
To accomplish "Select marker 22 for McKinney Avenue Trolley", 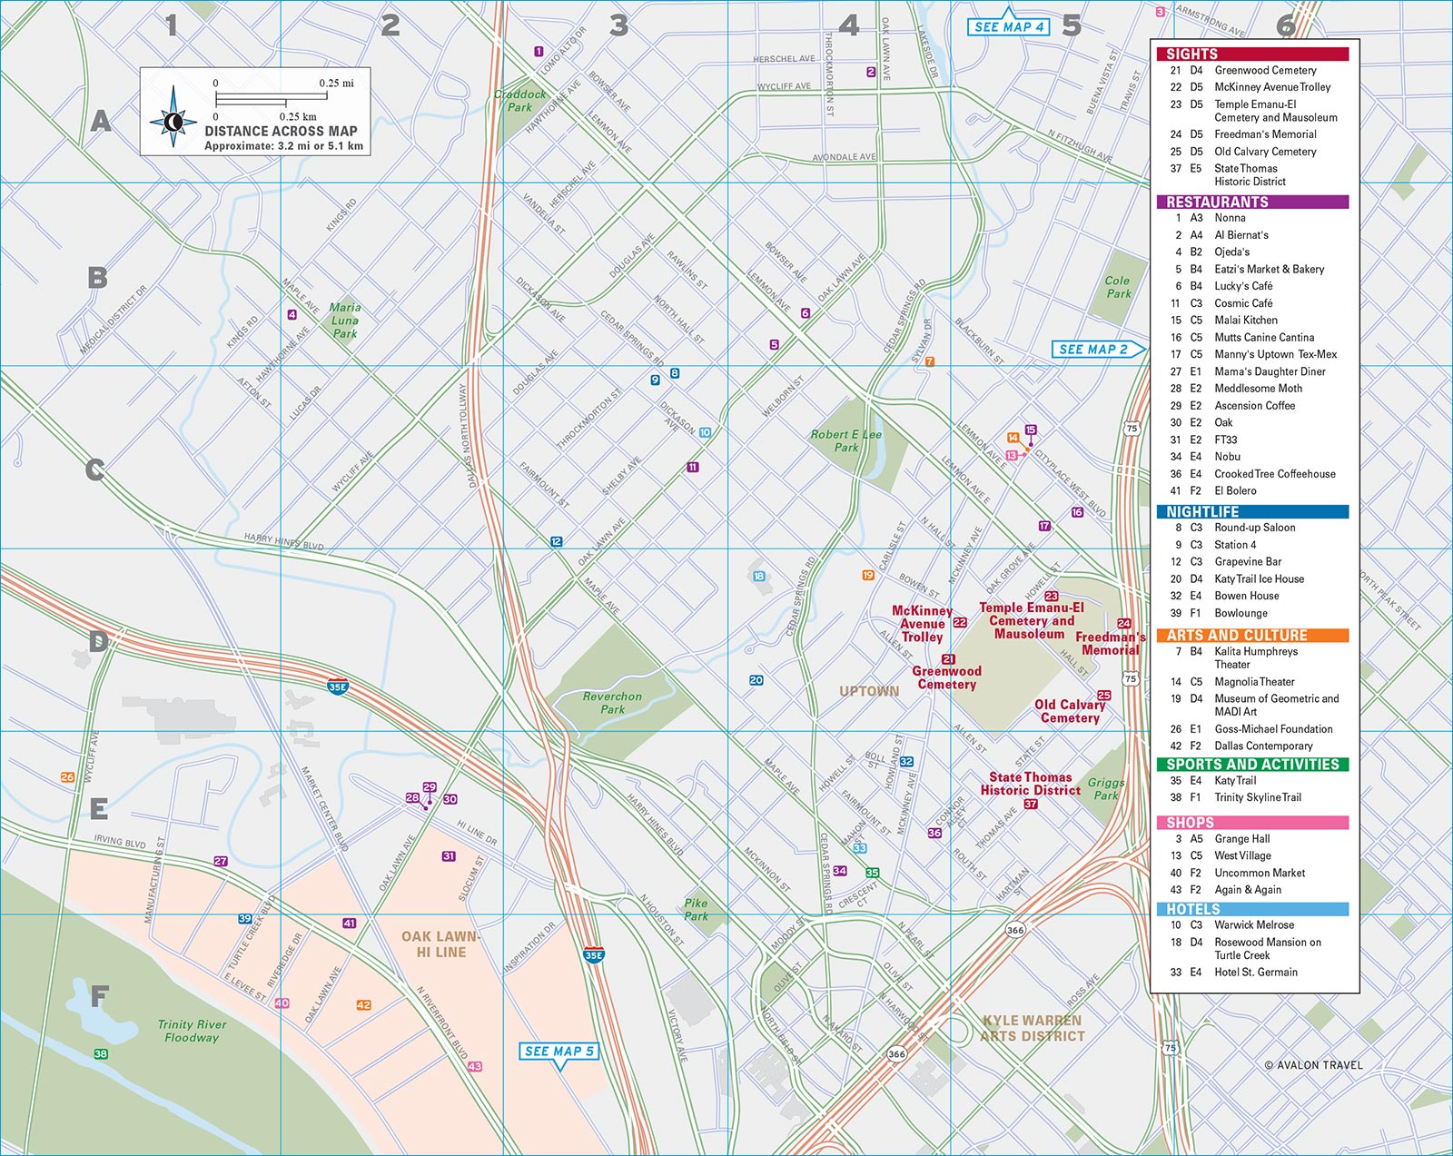I will (x=960, y=623).
